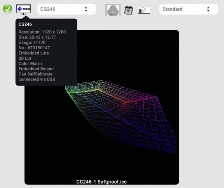Click the Usage: 7177h line
Screen dimensions: 224x188
[32, 43]
